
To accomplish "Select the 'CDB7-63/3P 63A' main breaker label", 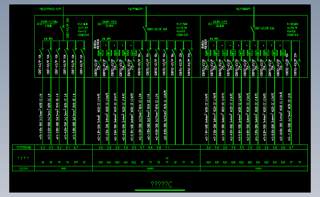I will click(x=264, y=28).
